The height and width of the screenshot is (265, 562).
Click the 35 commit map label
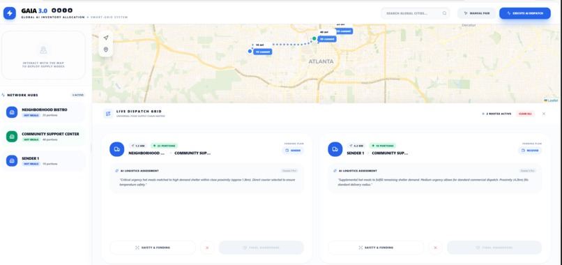point(327,39)
